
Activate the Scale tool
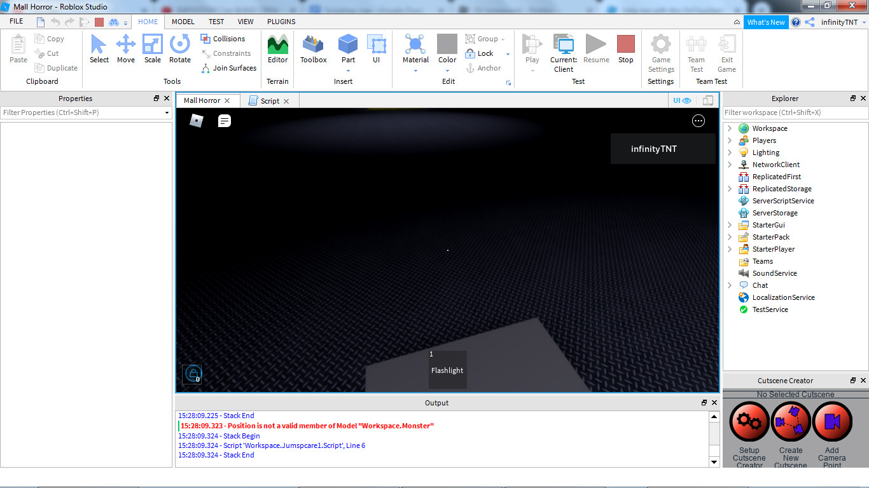point(152,49)
